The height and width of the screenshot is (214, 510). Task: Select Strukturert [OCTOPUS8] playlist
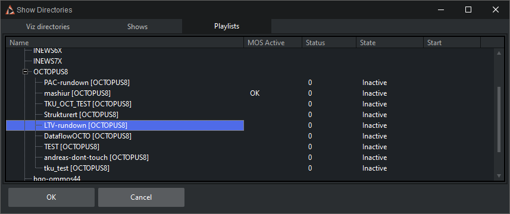point(81,115)
